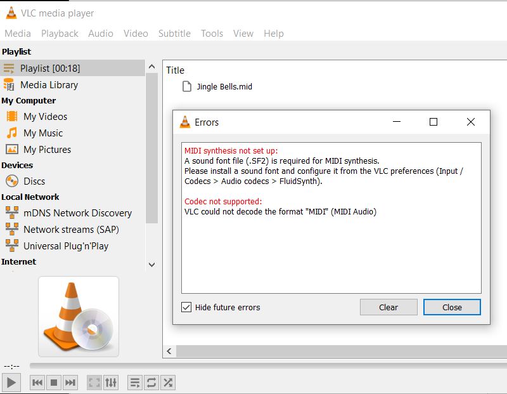Open the Tools menu
Screen dimensions: 507x394
[x=212, y=34]
